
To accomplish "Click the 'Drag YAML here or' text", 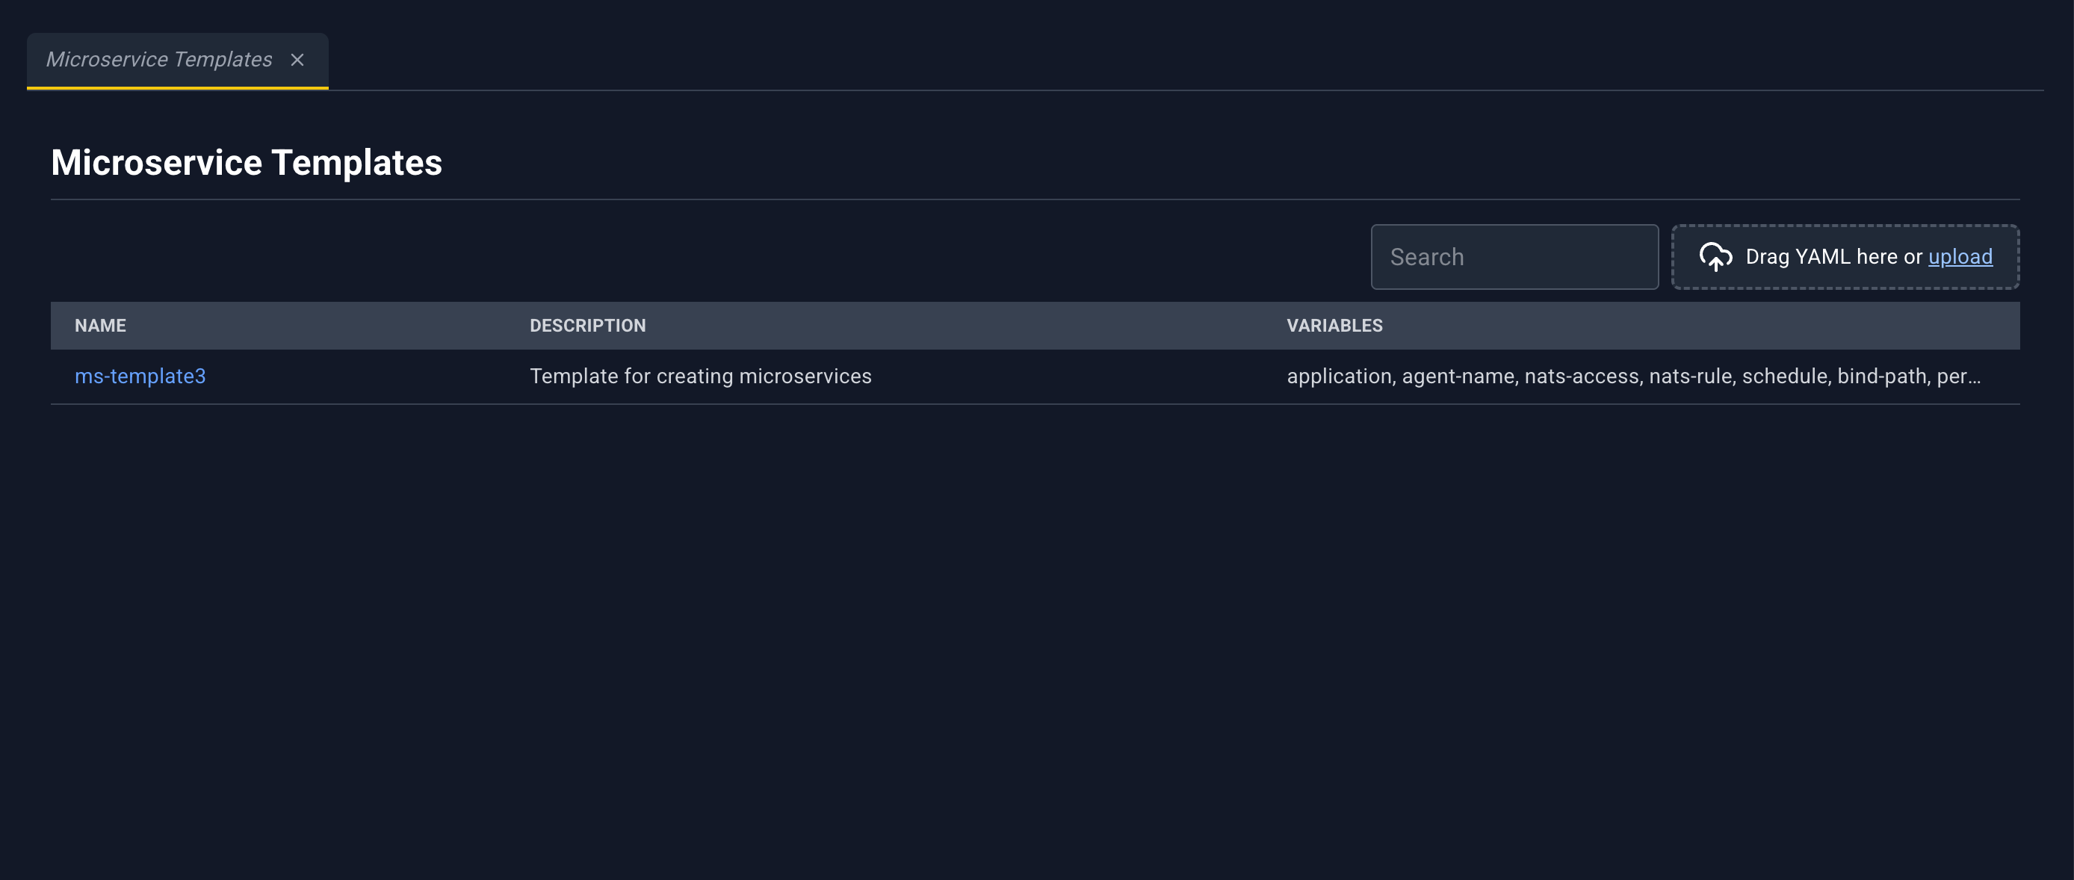I will point(1833,256).
